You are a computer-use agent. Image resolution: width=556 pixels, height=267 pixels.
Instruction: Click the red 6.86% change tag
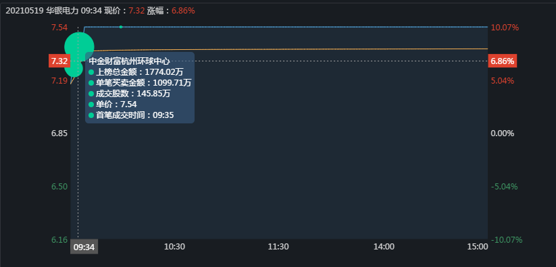(x=502, y=61)
